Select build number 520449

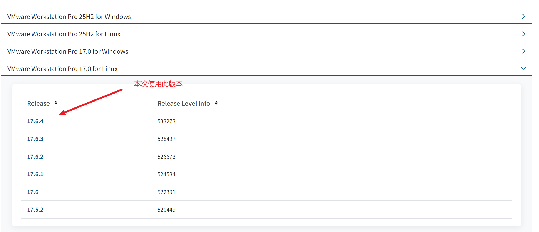(166, 210)
